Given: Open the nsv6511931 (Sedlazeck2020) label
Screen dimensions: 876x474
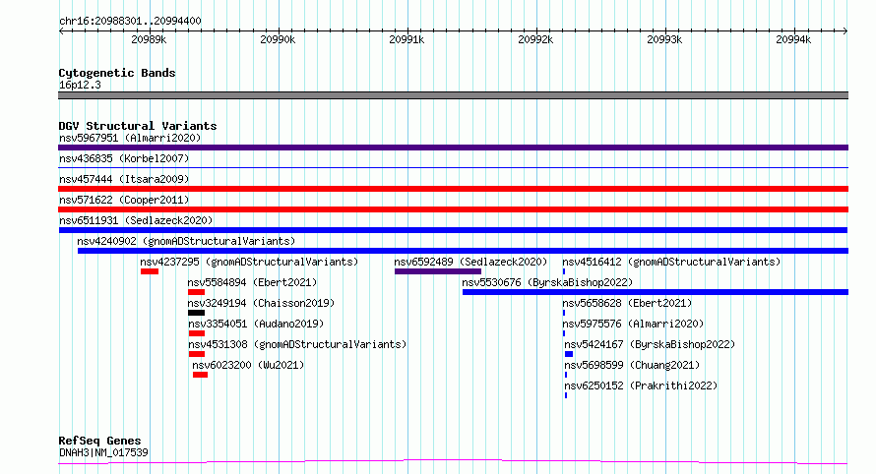Looking at the screenshot, I should point(136,220).
